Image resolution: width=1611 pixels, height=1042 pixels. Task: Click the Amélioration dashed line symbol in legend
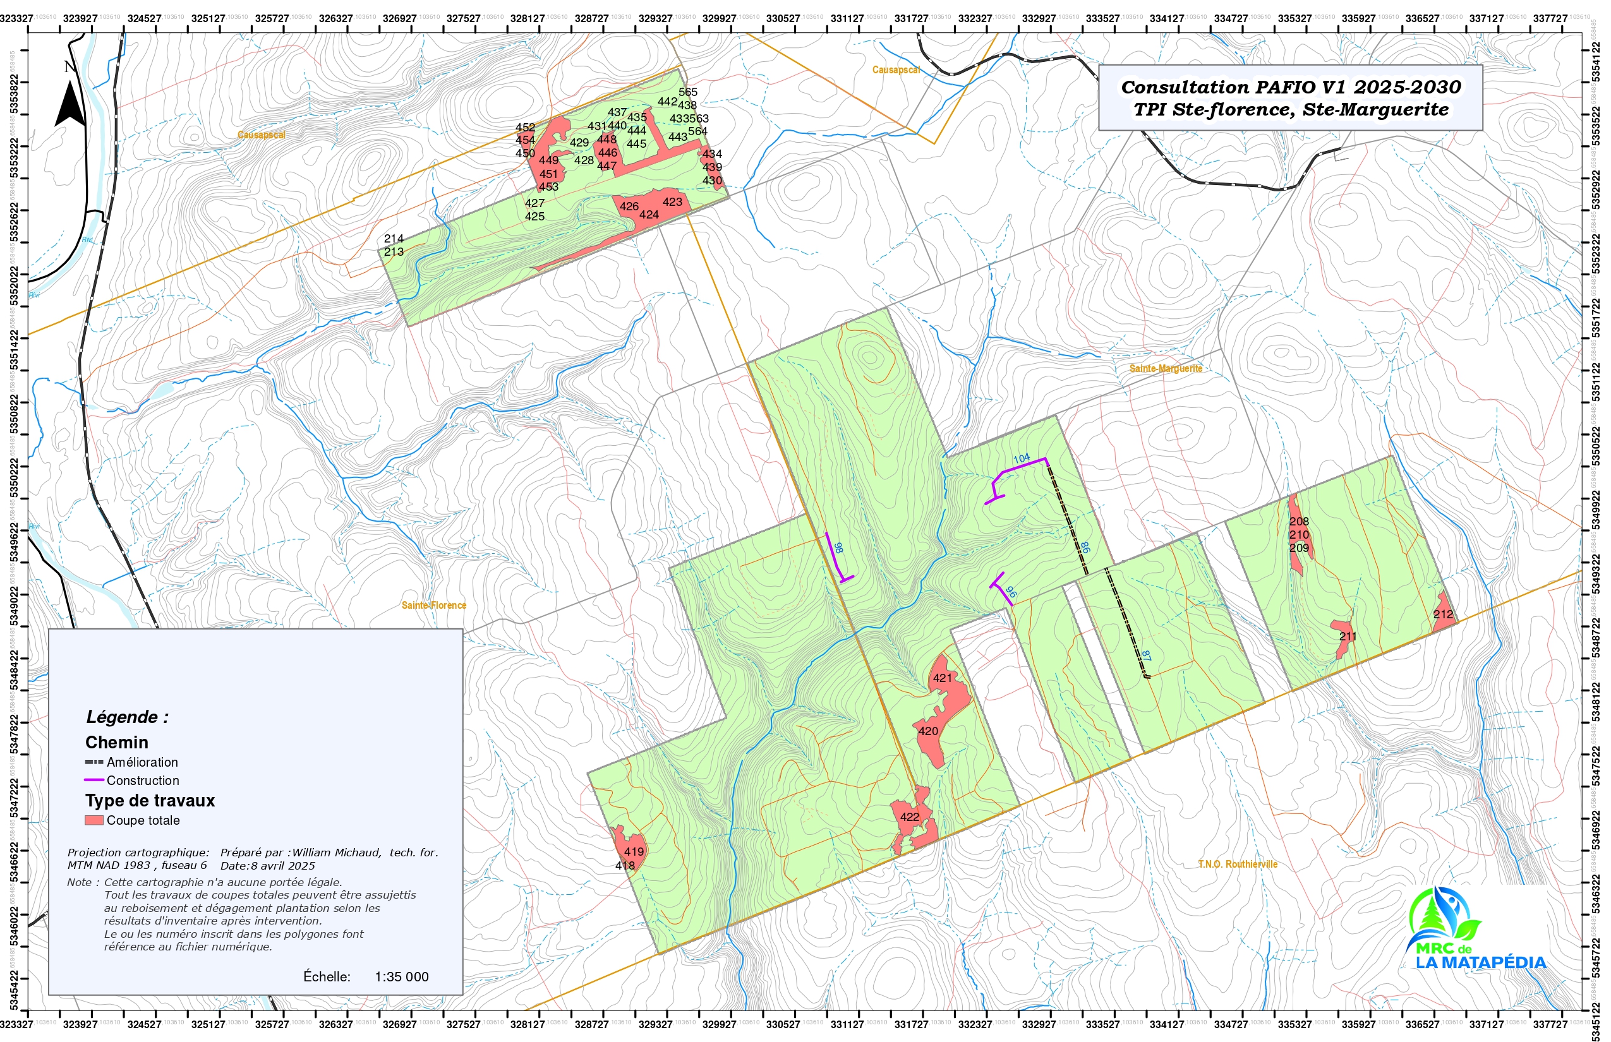[94, 763]
